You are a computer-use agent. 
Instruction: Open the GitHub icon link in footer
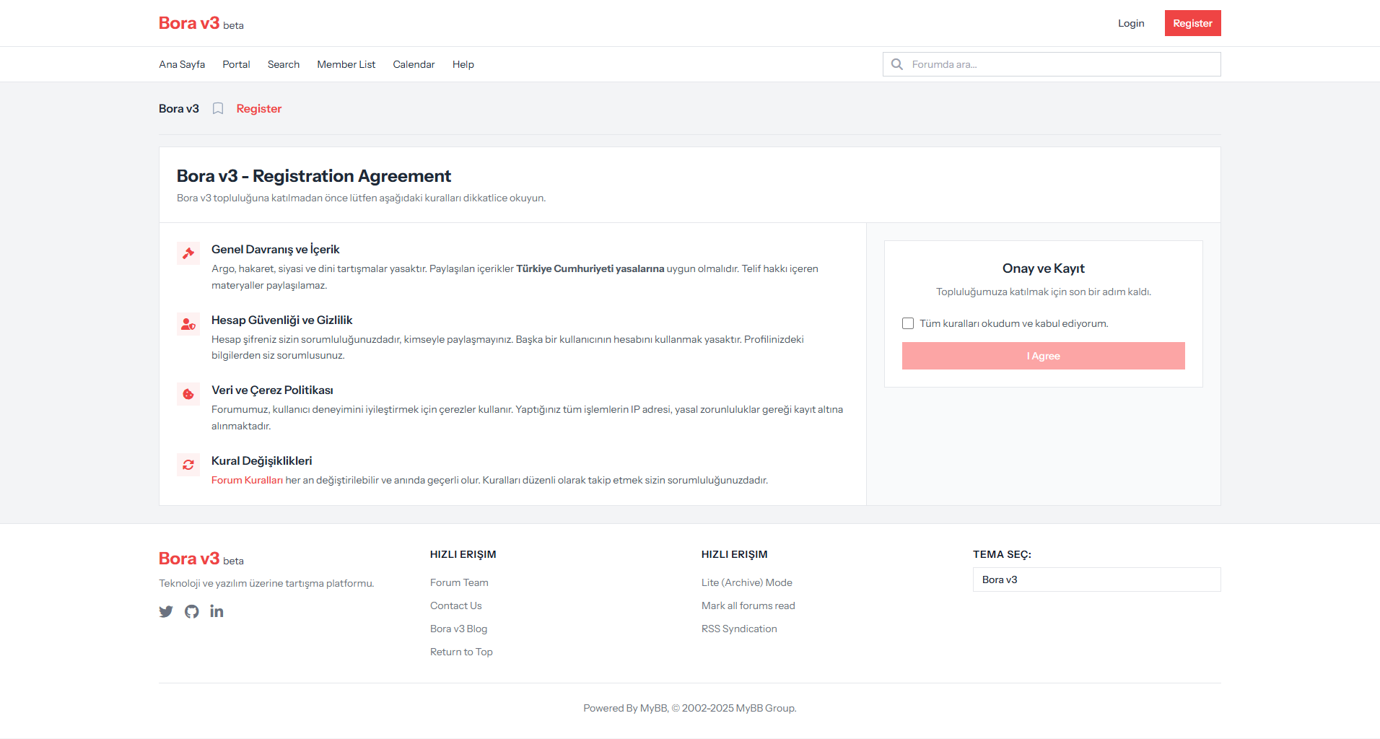[191, 611]
